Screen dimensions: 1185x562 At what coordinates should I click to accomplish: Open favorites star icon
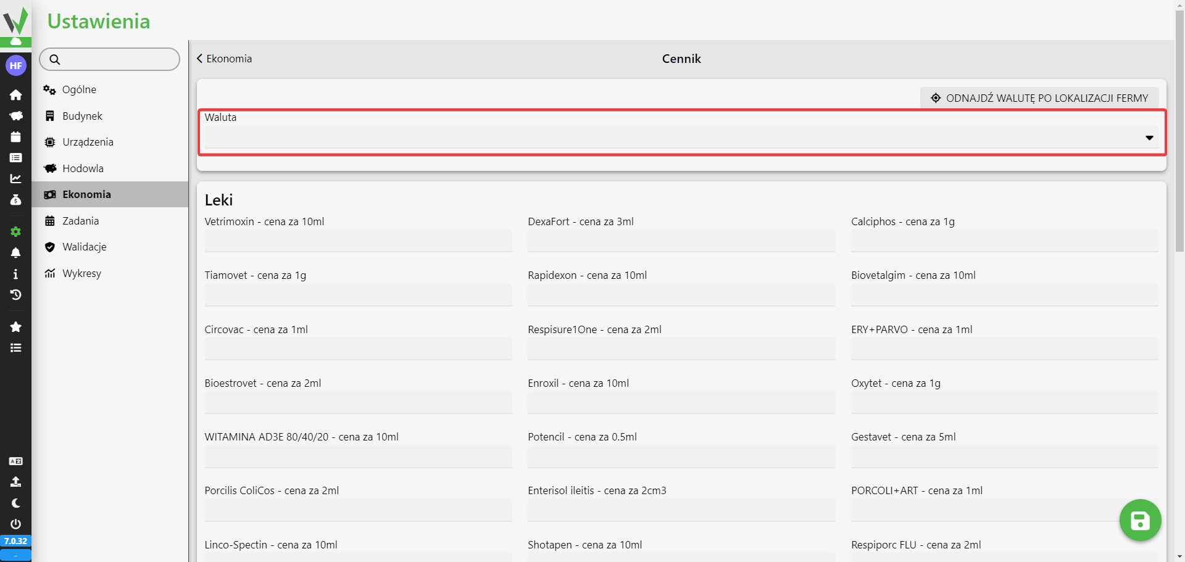point(15,327)
